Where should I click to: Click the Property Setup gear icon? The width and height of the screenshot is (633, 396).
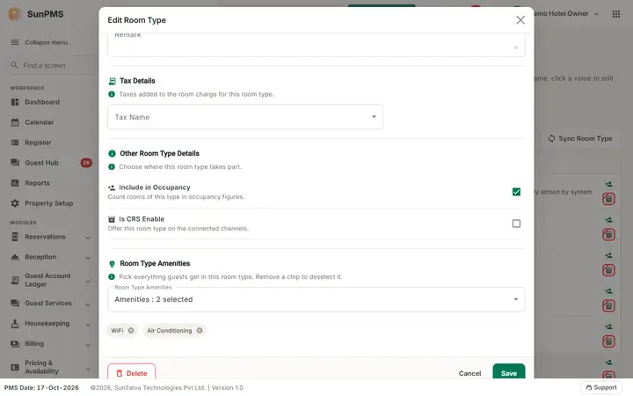pyautogui.click(x=15, y=203)
